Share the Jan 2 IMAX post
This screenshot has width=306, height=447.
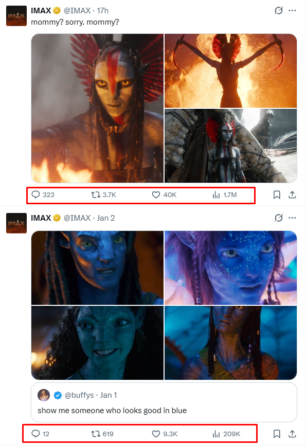[292, 434]
